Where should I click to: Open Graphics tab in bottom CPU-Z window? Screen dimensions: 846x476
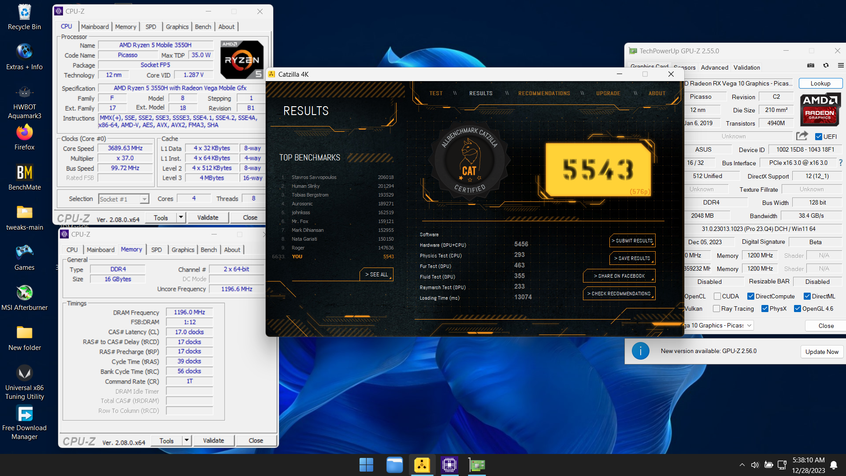pos(183,250)
